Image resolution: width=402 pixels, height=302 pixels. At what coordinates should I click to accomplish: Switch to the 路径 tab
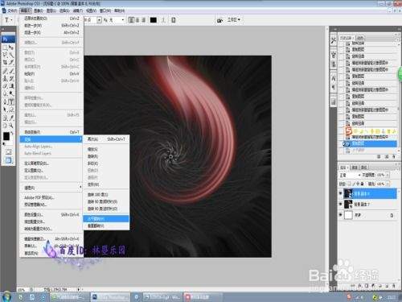[x=364, y=168]
